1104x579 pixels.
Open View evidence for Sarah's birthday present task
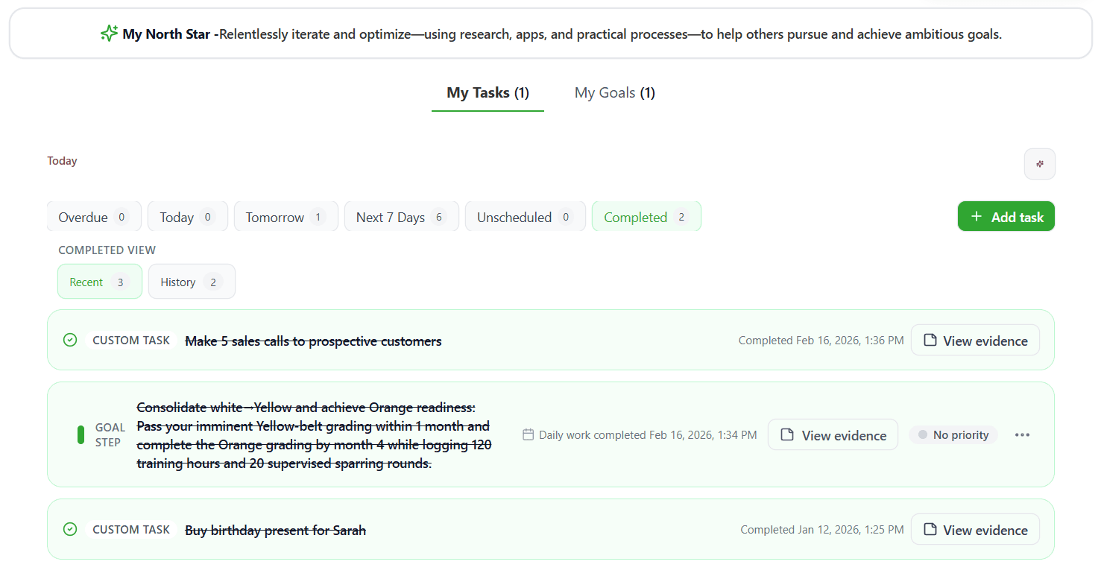975,529
